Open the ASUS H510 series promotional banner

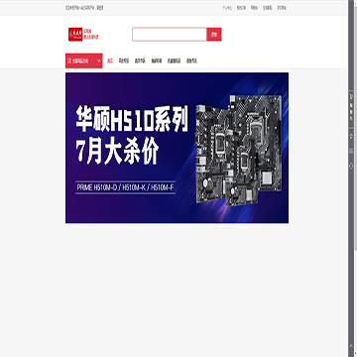[177, 148]
